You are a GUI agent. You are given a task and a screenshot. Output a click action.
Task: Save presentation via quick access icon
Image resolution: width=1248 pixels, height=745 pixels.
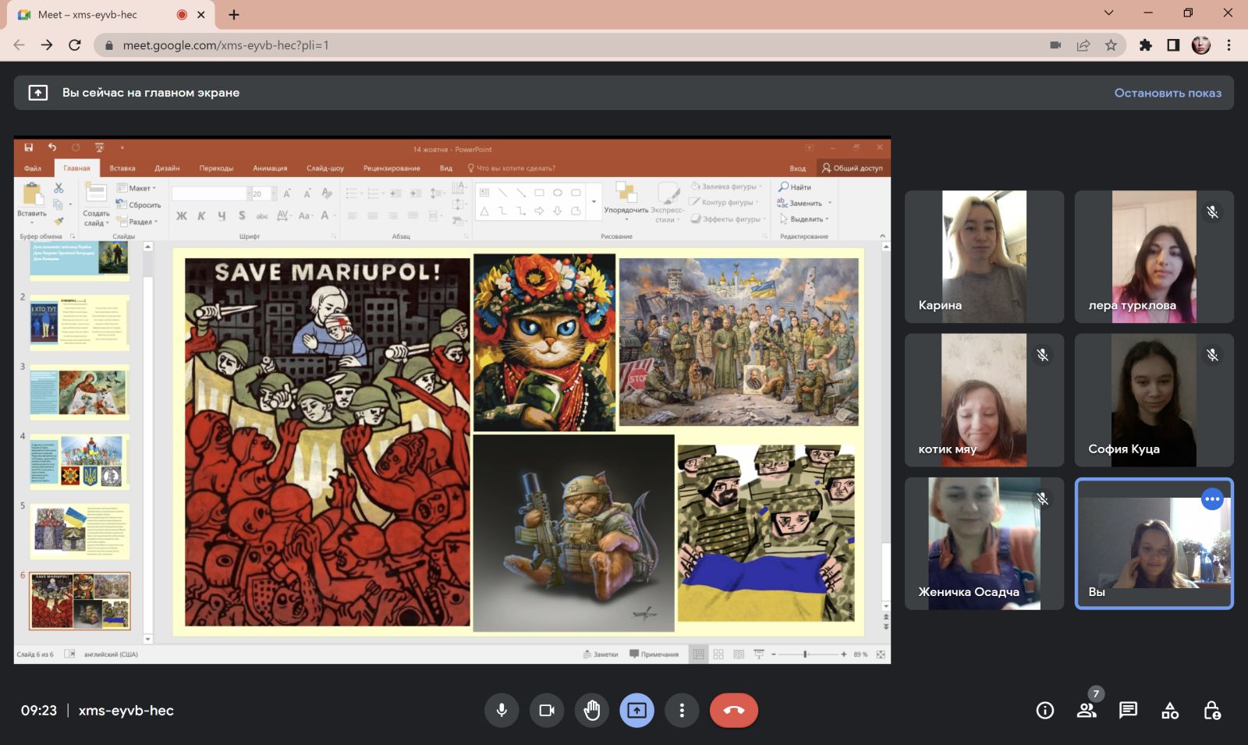coord(29,147)
